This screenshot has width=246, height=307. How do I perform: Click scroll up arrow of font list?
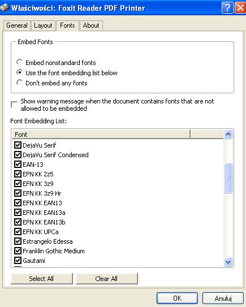point(228,135)
